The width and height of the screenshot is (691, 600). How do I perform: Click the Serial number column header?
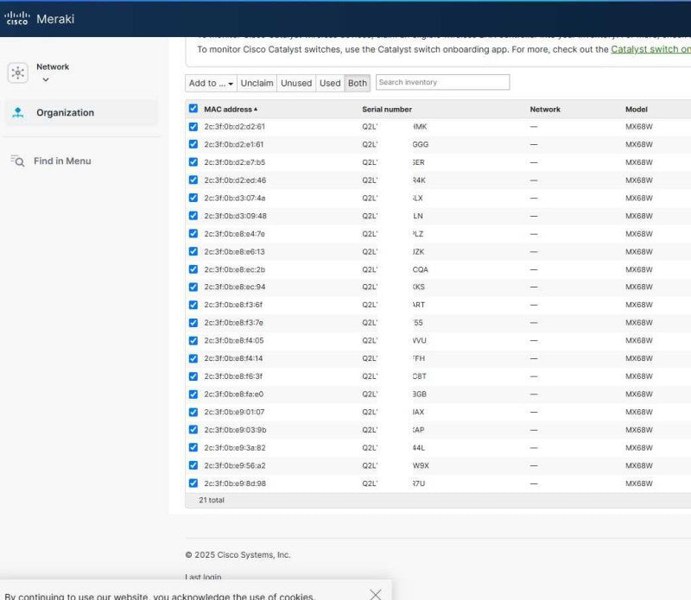(x=387, y=110)
